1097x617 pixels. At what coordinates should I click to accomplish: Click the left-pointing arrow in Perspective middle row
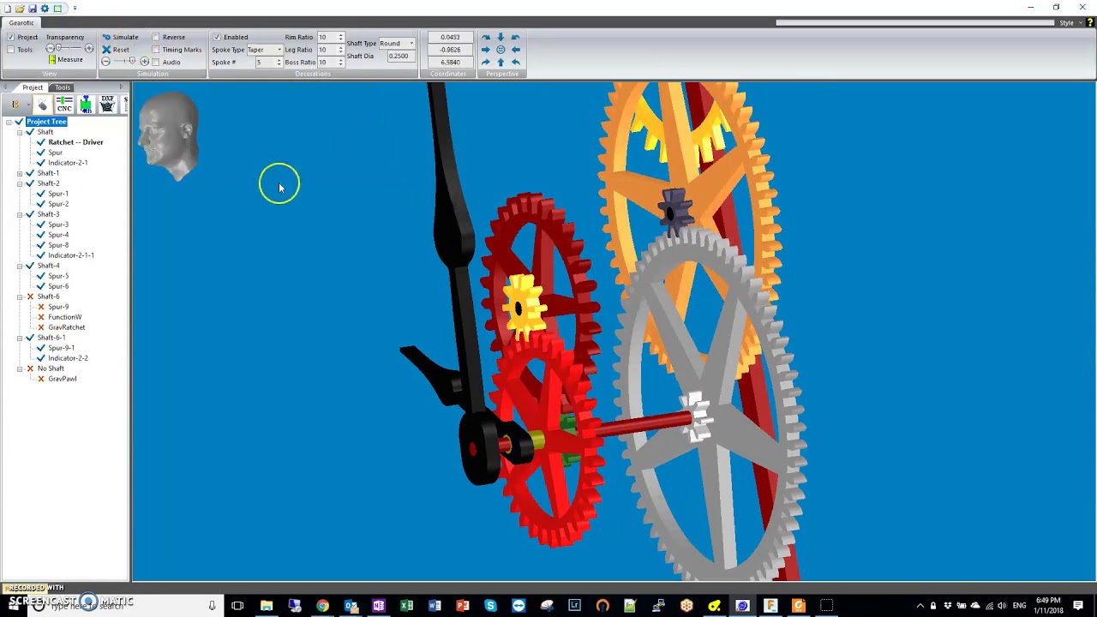(516, 50)
